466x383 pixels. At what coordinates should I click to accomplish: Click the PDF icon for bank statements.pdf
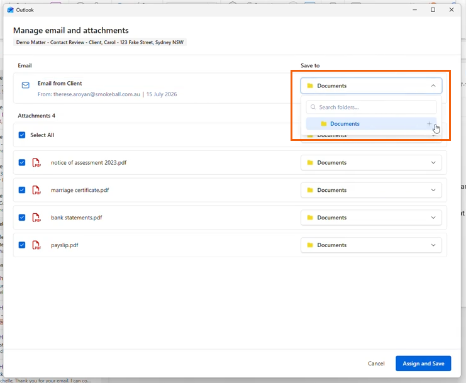point(36,218)
